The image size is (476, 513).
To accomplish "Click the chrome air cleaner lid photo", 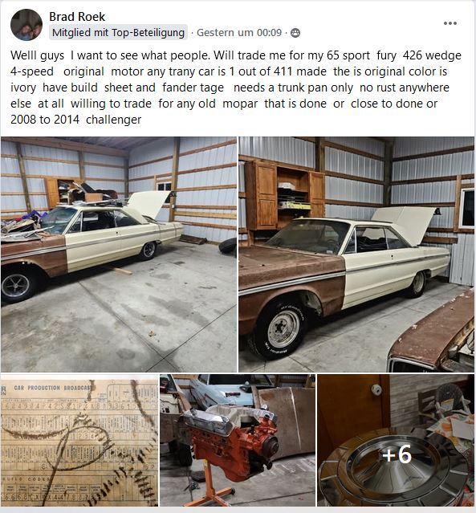I will (x=396, y=441).
